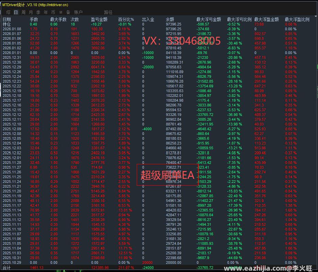Select the 2026.01.01 date row
This screenshot has height=272, width=318.
12,53
